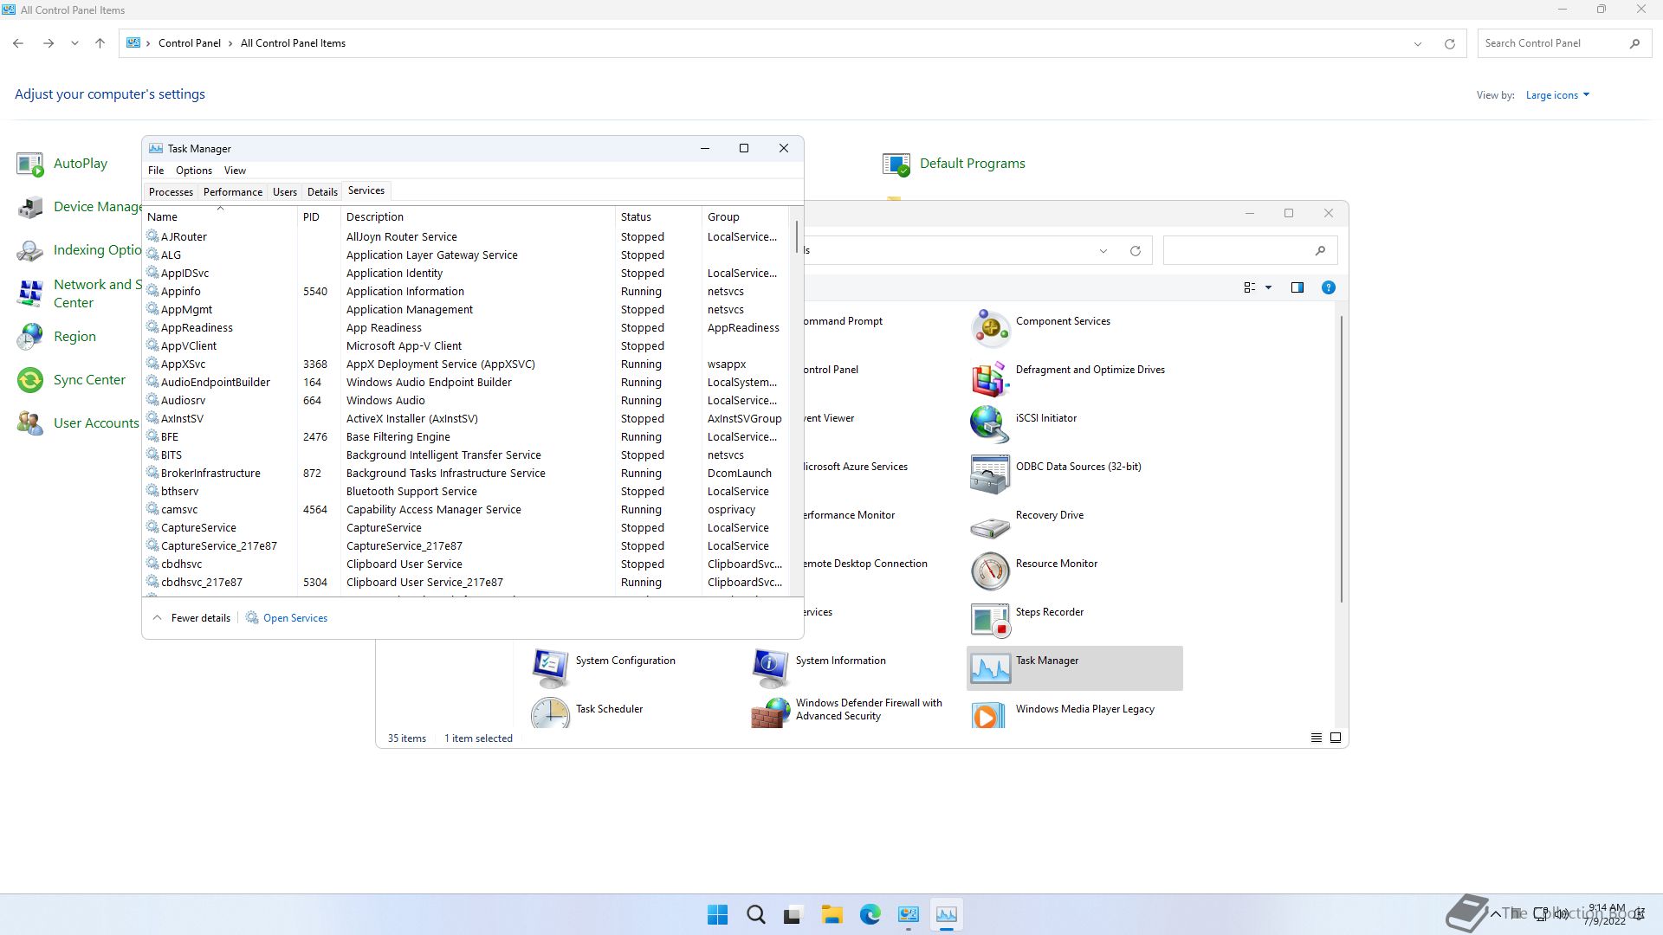Open Default Programs icon
The height and width of the screenshot is (935, 1663).
896,164
